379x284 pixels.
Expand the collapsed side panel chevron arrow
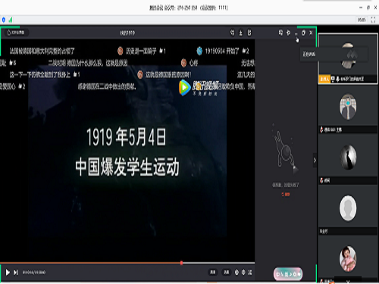coord(315,161)
